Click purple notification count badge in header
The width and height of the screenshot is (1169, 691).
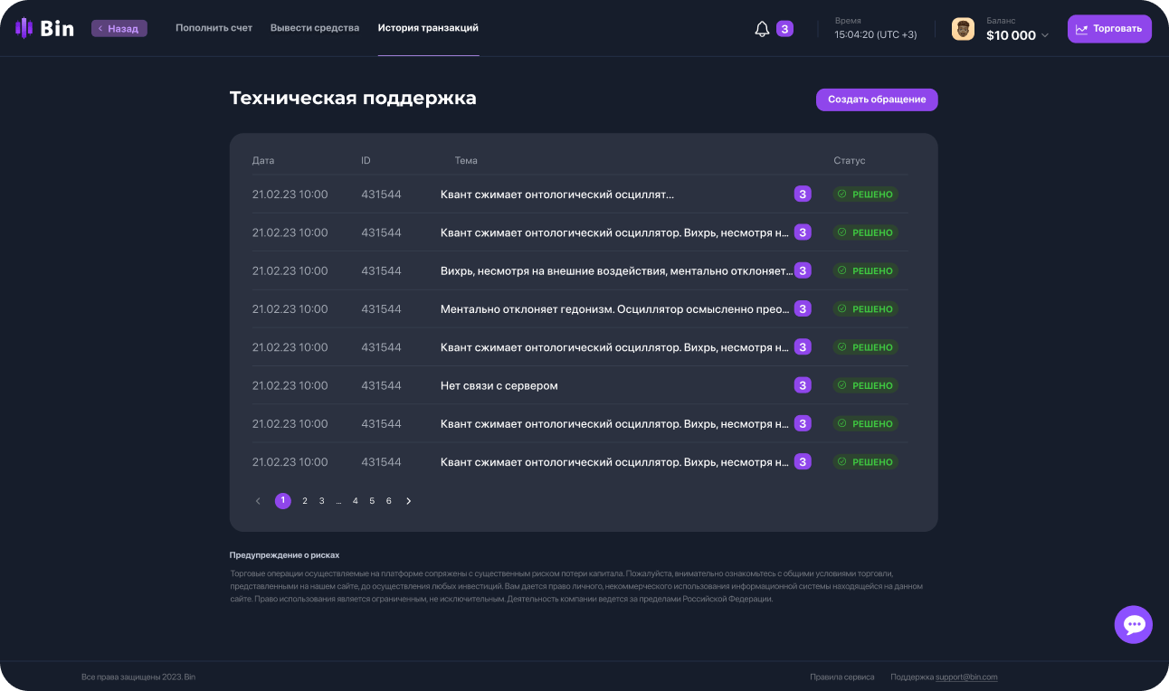point(784,29)
